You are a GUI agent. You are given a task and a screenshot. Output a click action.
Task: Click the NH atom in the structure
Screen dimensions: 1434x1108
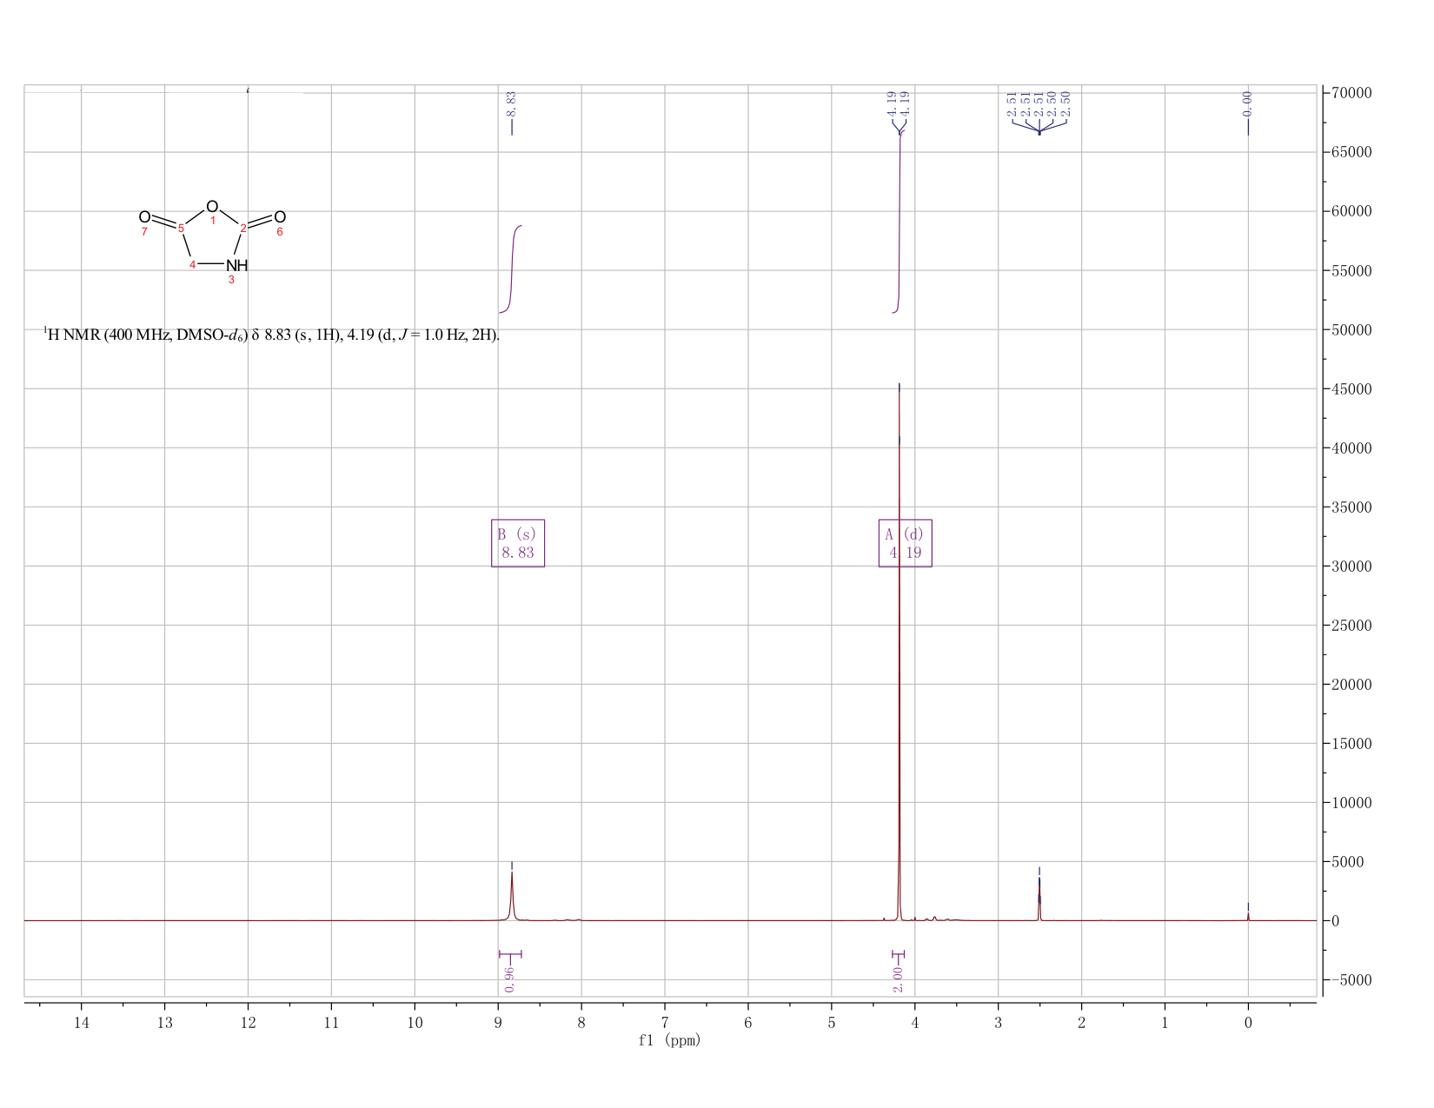(x=236, y=265)
